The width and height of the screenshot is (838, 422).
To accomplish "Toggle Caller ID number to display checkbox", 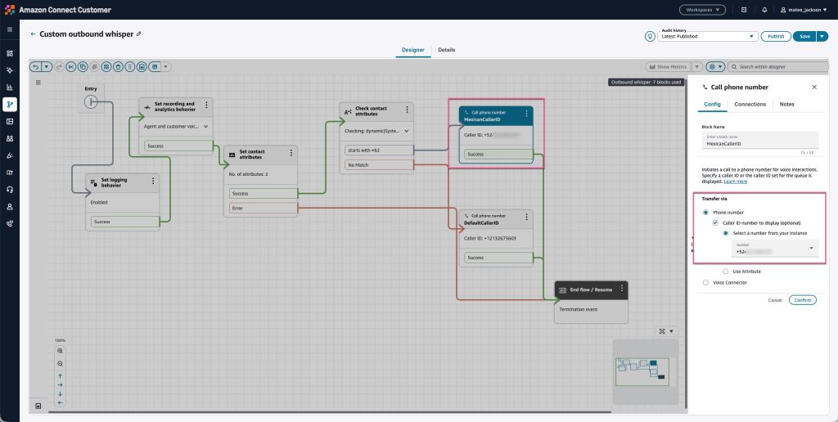I will pos(715,222).
